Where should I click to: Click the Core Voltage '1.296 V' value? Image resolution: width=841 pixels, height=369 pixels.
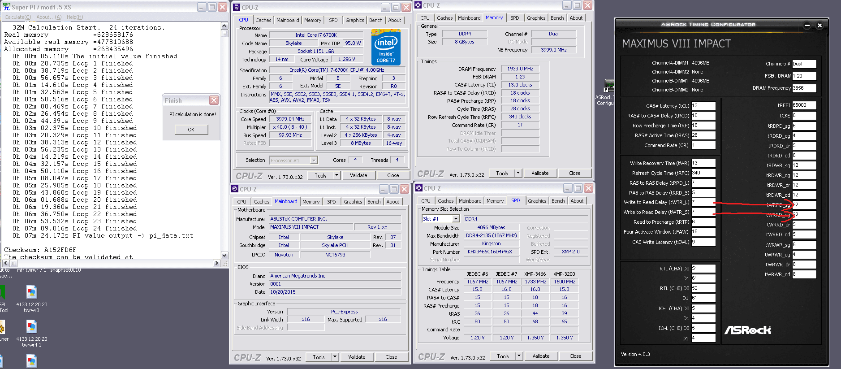pyautogui.click(x=346, y=59)
